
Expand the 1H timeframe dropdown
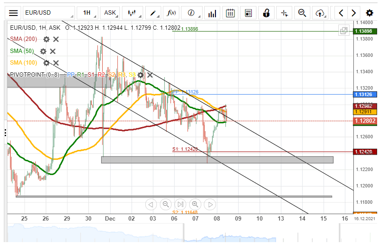(87, 13)
